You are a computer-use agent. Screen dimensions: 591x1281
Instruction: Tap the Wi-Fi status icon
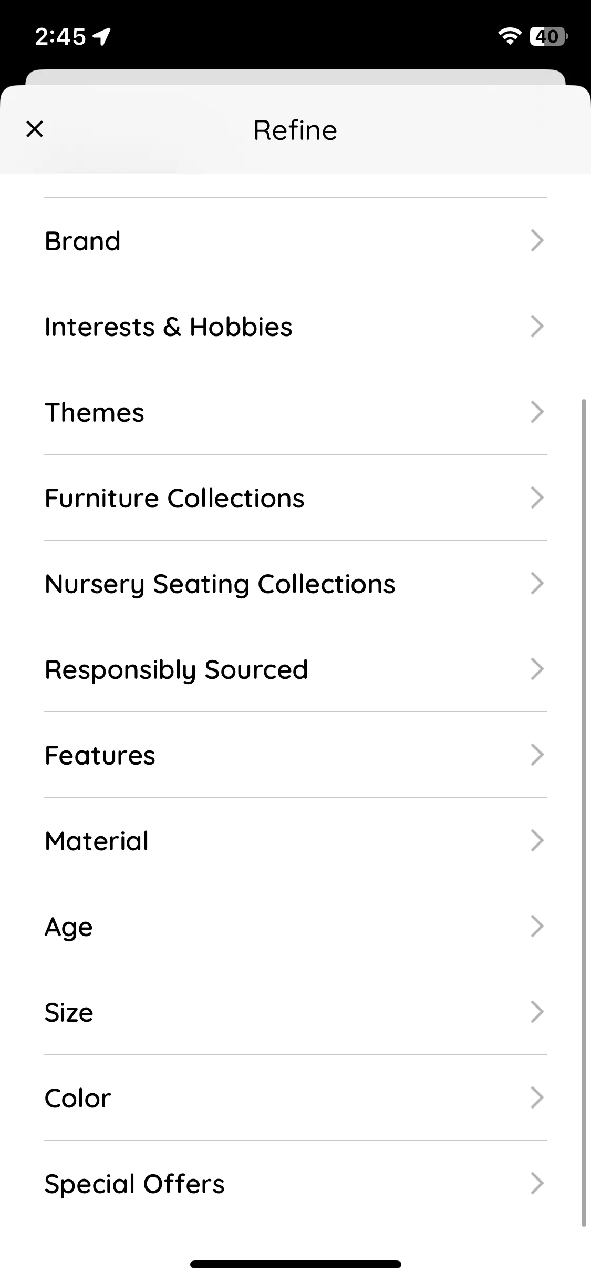coord(509,36)
